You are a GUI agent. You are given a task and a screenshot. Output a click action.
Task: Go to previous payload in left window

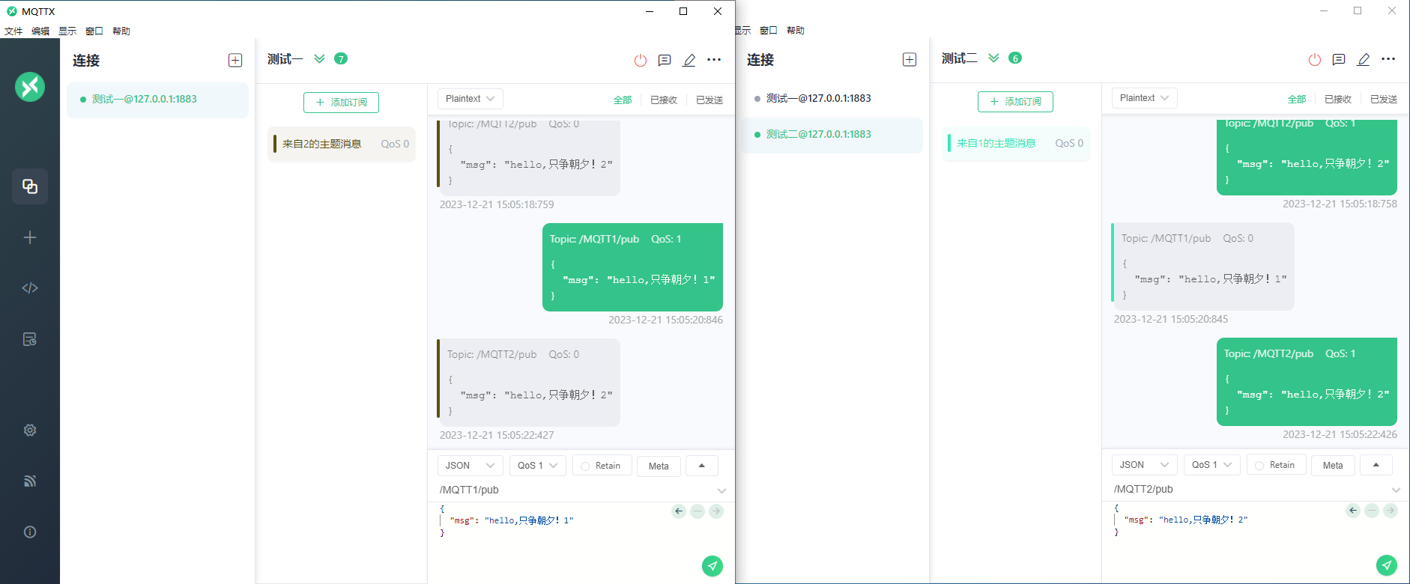[x=679, y=511]
